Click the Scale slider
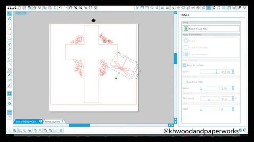 (x=210, y=109)
